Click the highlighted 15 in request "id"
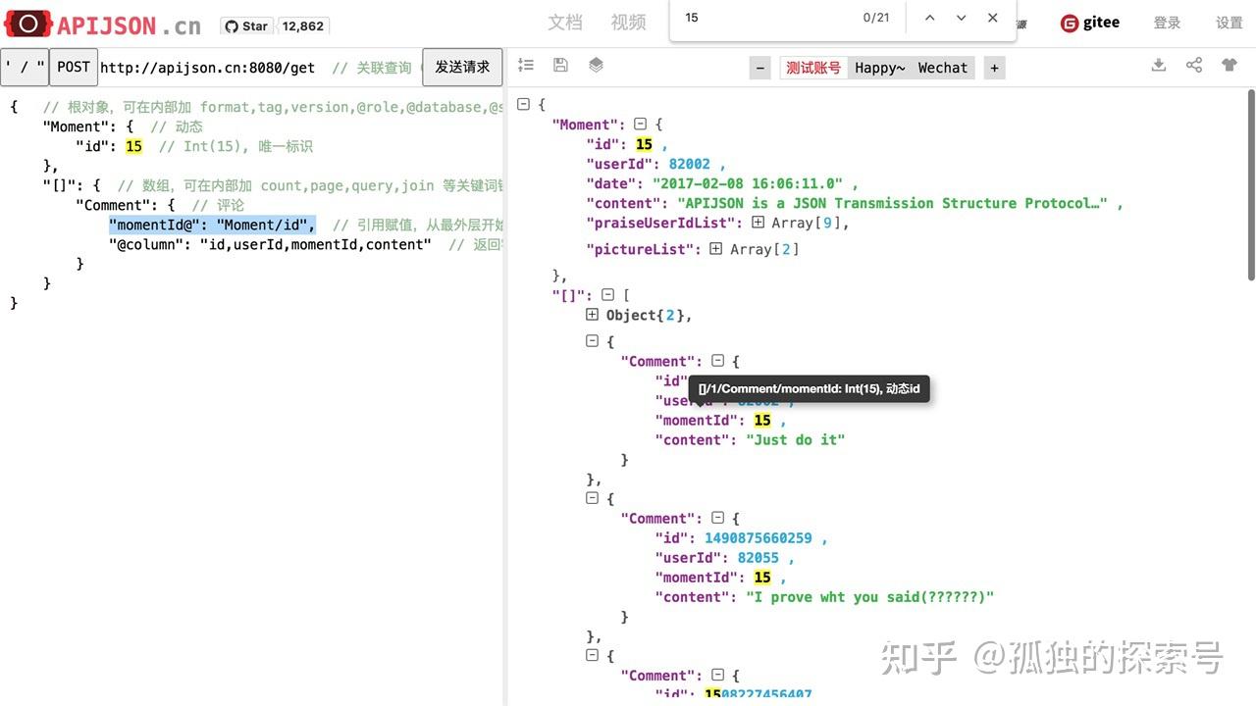Viewport: 1256px width, 706px height. (133, 146)
